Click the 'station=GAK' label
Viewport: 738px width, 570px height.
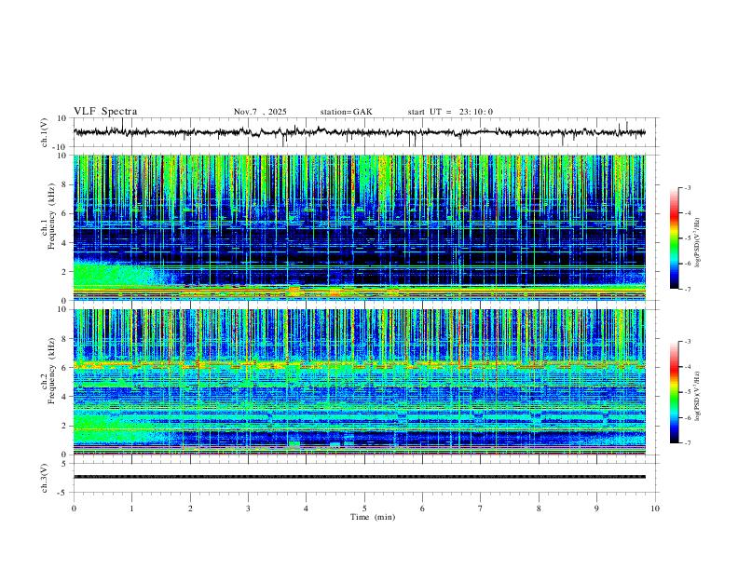[346, 112]
